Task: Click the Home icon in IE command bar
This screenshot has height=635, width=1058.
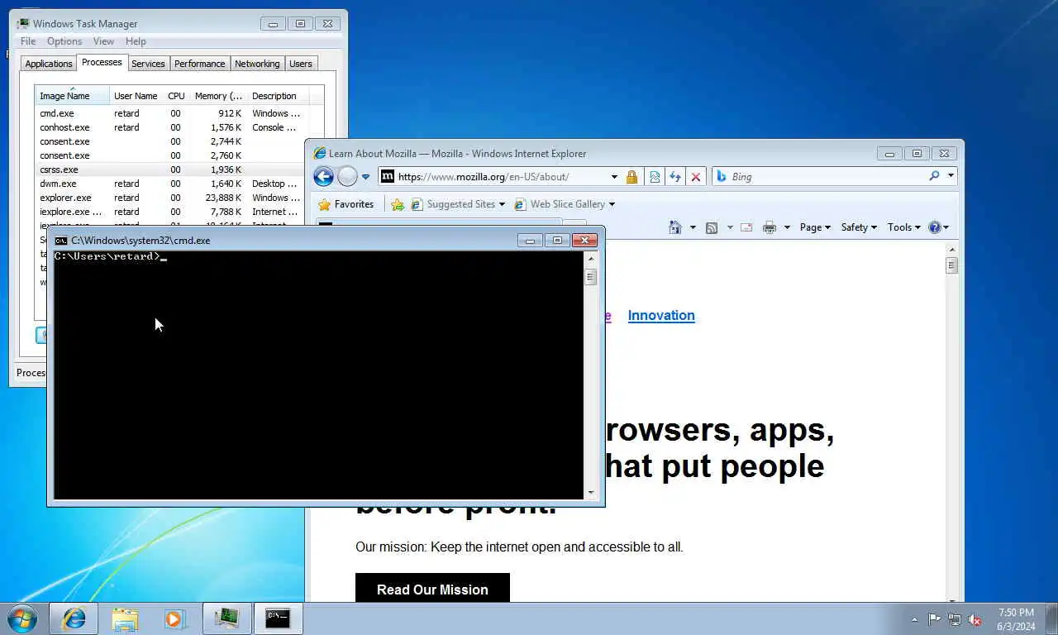Action: [x=675, y=227]
